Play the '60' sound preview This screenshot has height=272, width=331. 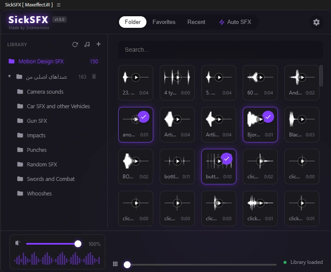(260, 77)
